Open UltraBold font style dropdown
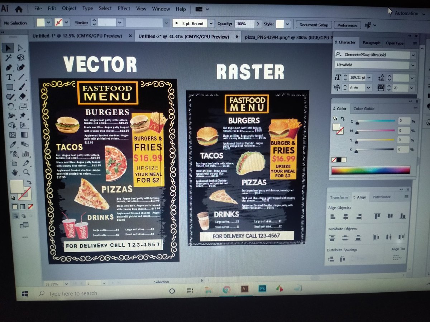 pyautogui.click(x=413, y=65)
